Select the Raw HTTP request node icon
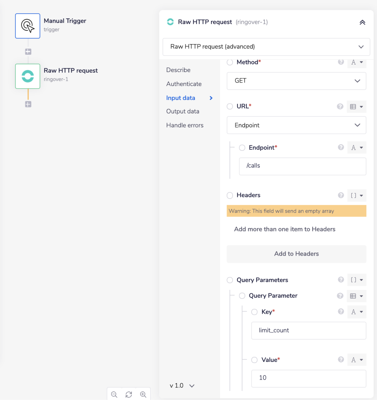The height and width of the screenshot is (400, 377). tap(28, 76)
